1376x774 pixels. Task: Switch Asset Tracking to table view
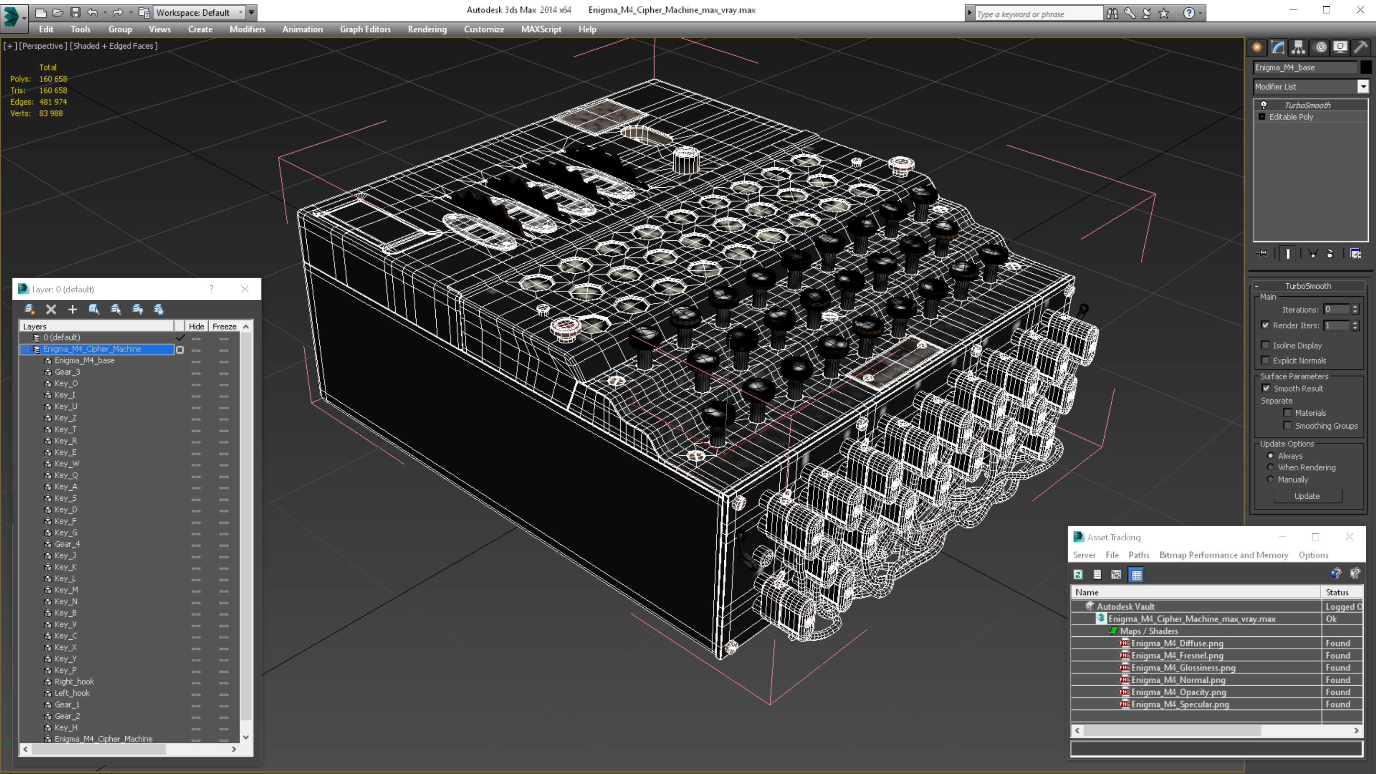1136,575
